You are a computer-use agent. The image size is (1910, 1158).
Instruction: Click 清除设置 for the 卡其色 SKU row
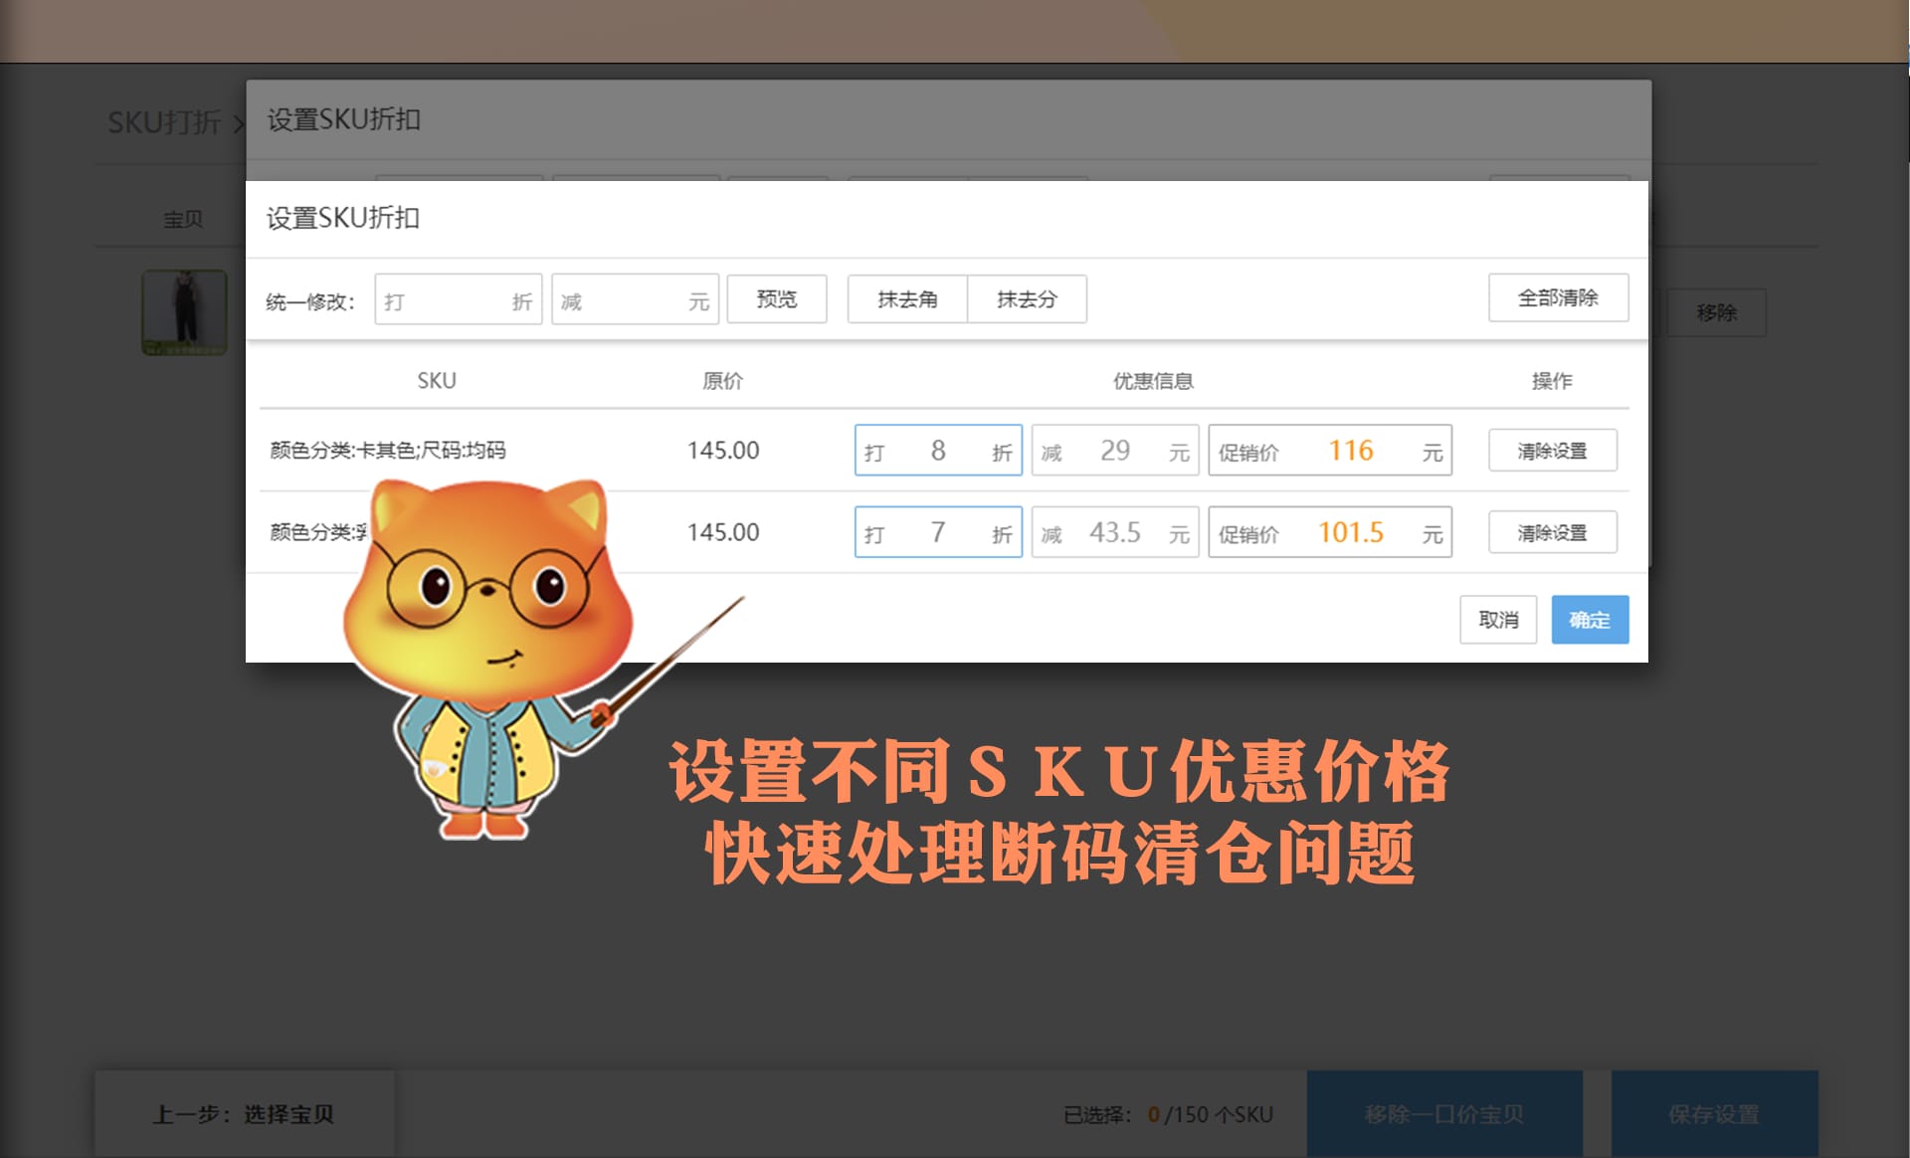[x=1553, y=450]
